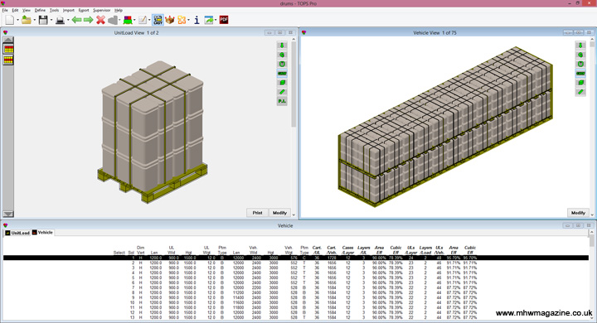This screenshot has height=323, width=597.
Task: Click the brown carton box toolbar icon
Action: coord(170,20)
